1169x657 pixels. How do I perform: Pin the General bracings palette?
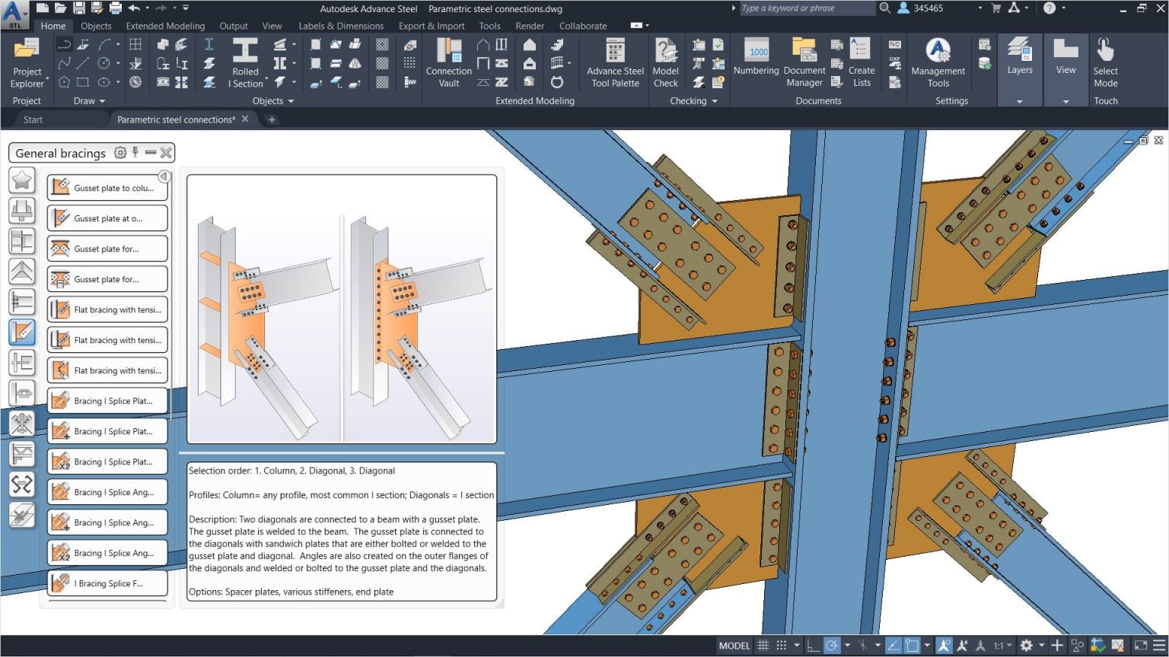pyautogui.click(x=135, y=152)
